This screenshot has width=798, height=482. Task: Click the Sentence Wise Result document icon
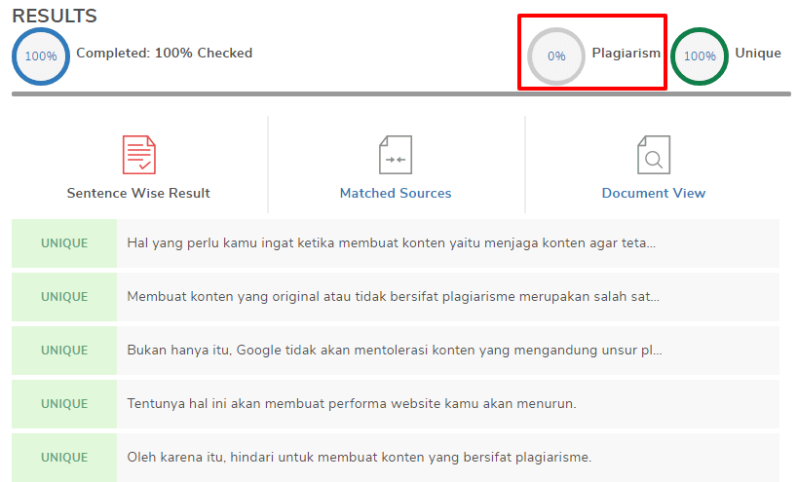[x=138, y=155]
